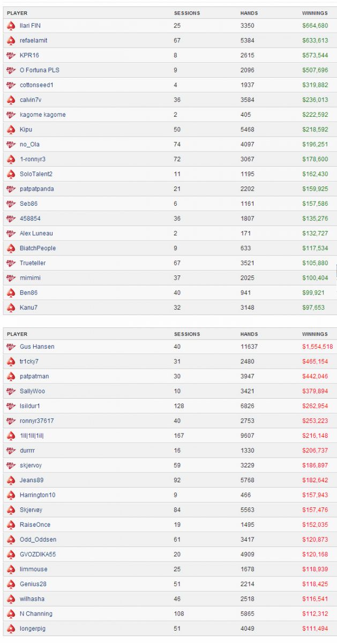Open the tr1cky7 player page
337x643 pixels.
click(29, 362)
